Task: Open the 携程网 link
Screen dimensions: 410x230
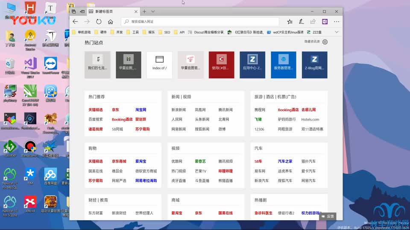Action: click(x=260, y=110)
